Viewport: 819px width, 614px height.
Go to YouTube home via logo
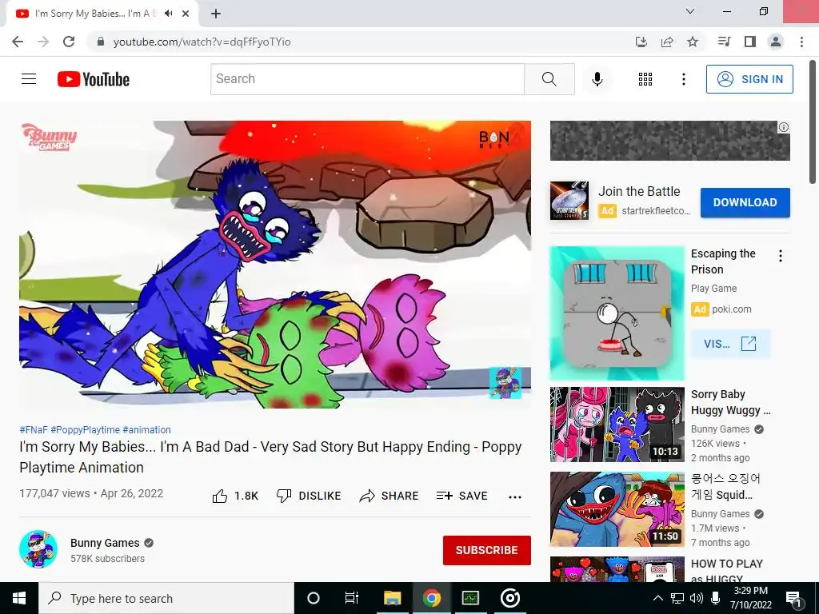click(x=94, y=79)
